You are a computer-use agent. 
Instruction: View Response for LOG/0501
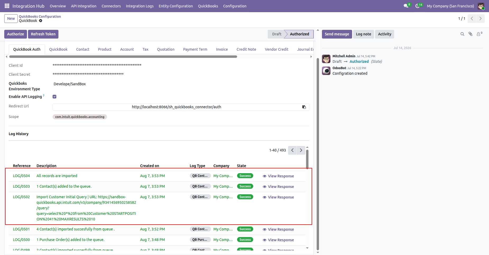[278, 229]
